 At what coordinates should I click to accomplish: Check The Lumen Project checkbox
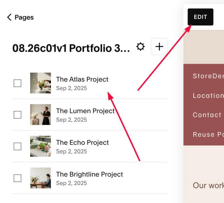click(17, 115)
